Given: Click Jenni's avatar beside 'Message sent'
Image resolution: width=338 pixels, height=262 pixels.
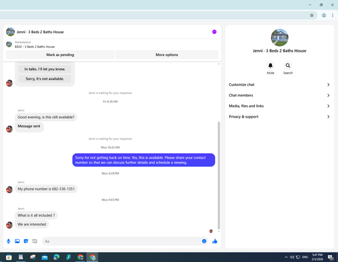Looking at the screenshot, I should coord(9,129).
